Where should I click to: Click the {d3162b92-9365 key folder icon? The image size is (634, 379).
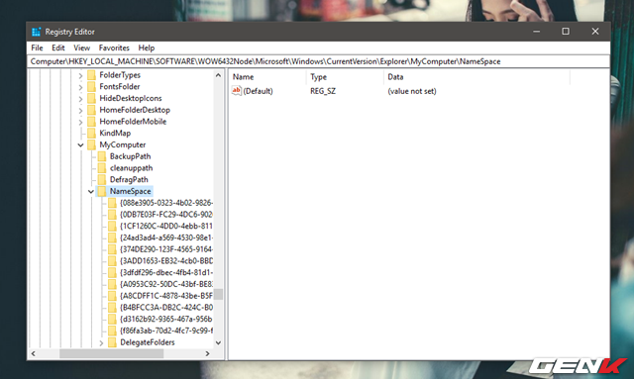click(112, 320)
